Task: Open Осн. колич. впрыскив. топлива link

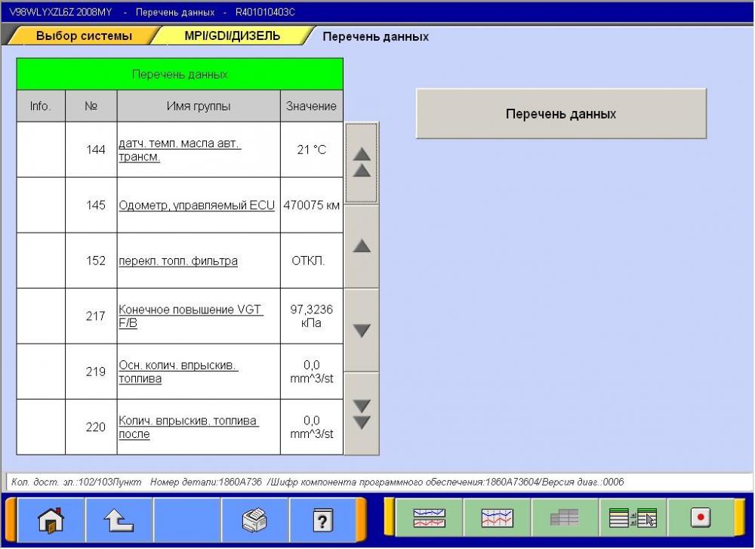Action: (178, 372)
